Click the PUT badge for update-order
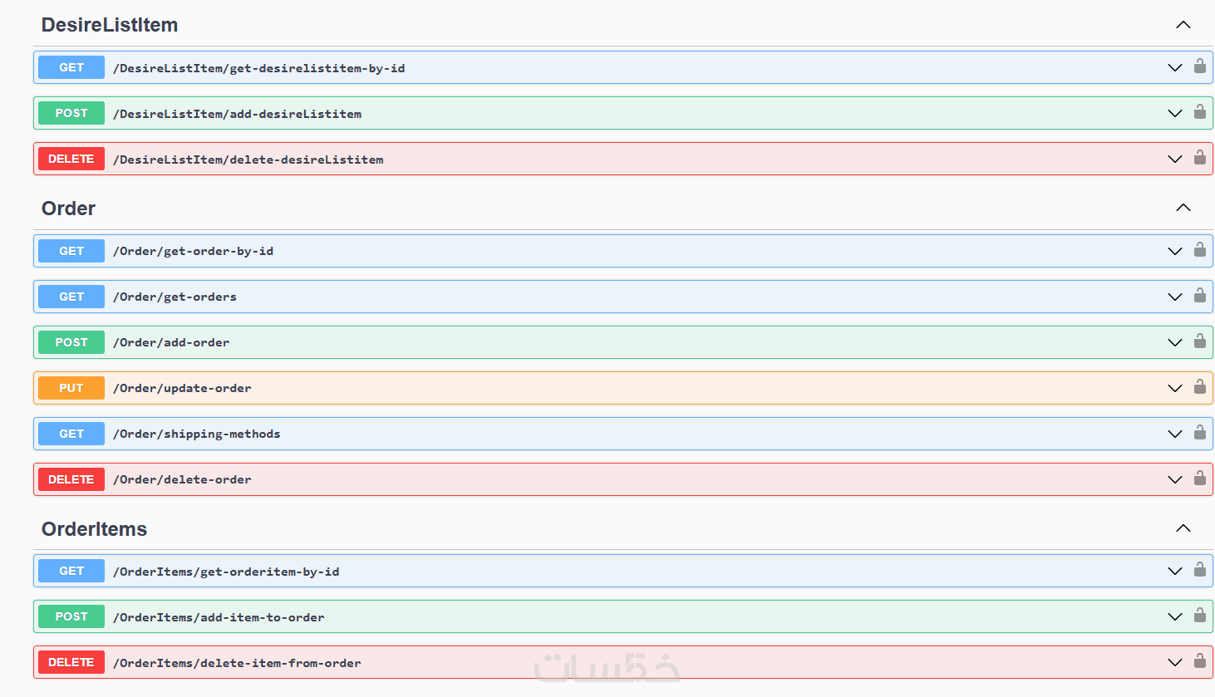 tap(71, 388)
